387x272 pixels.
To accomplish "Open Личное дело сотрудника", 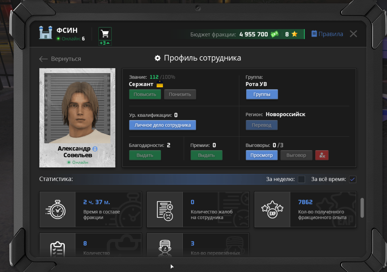I will click(162, 125).
